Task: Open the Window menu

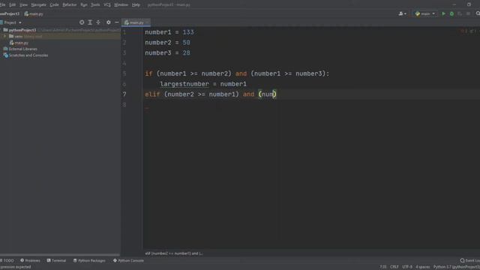Action: (121, 4)
